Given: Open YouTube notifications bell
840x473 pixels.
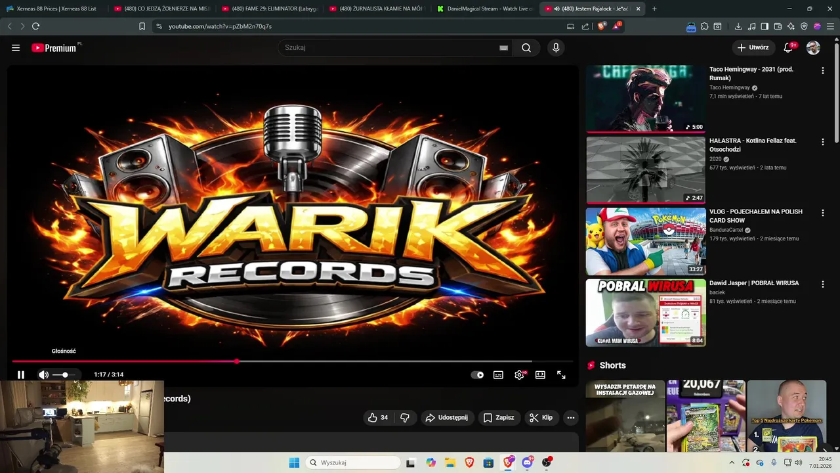Looking at the screenshot, I should pos(789,47).
